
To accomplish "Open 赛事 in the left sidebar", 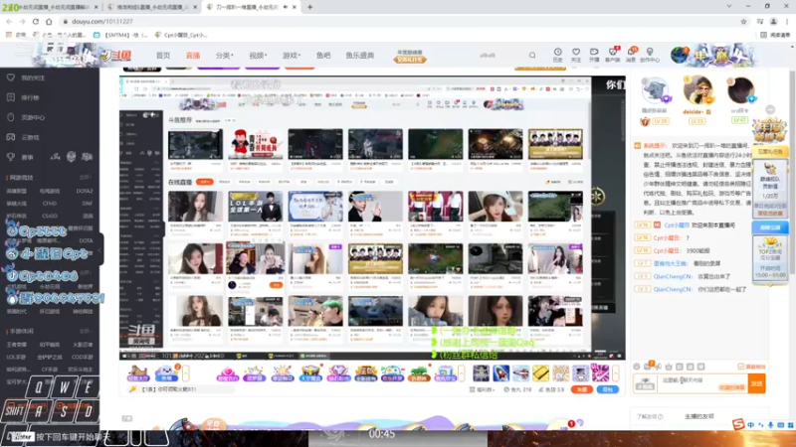I will 21,157.
